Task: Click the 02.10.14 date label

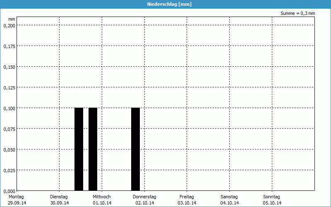Action: [145, 203]
